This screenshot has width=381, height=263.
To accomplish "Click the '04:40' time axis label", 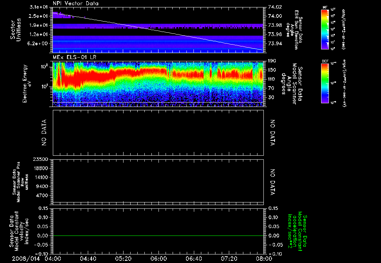I will click(88, 259).
